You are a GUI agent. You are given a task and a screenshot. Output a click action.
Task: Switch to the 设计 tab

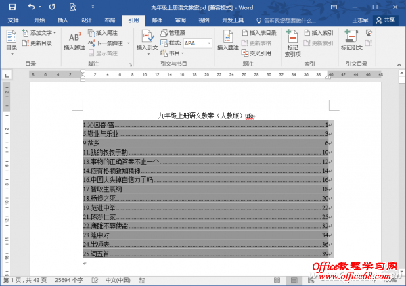tap(86, 20)
